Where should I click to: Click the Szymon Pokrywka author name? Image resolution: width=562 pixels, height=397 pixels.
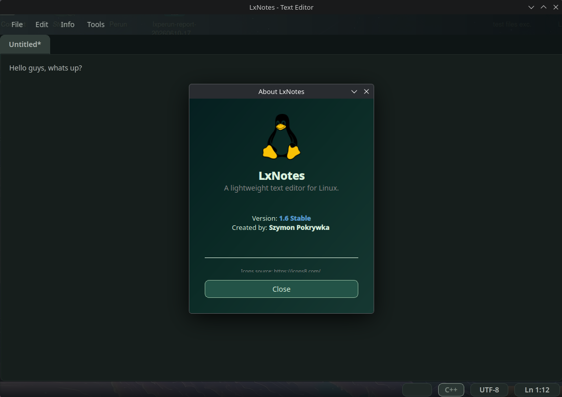299,227
